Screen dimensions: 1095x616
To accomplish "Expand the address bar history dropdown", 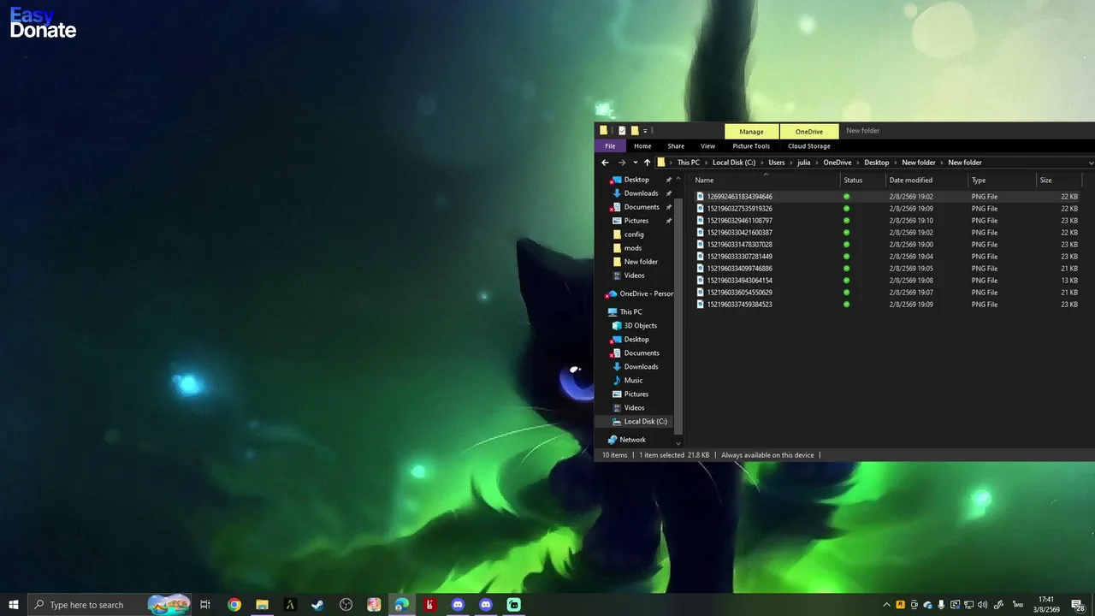I will pos(1091,163).
